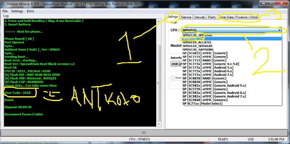Select SP [SC773x] eMMC [Android 6.x]
Screen dimensions: 290x144
click(232, 71)
